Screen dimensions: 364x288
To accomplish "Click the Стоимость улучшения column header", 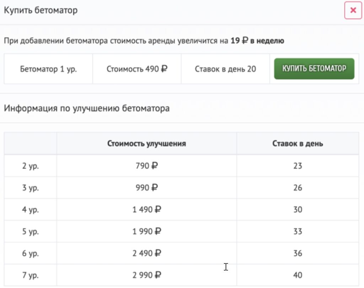I will point(146,144).
